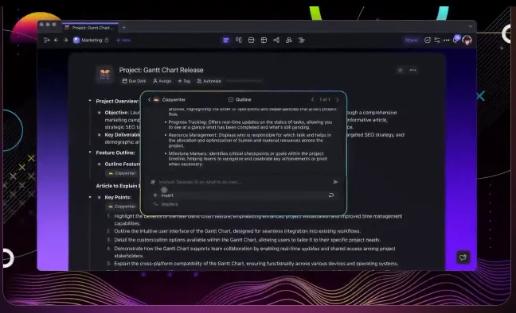Switch to the Mind map view icon
516x313 pixels.
276,40
